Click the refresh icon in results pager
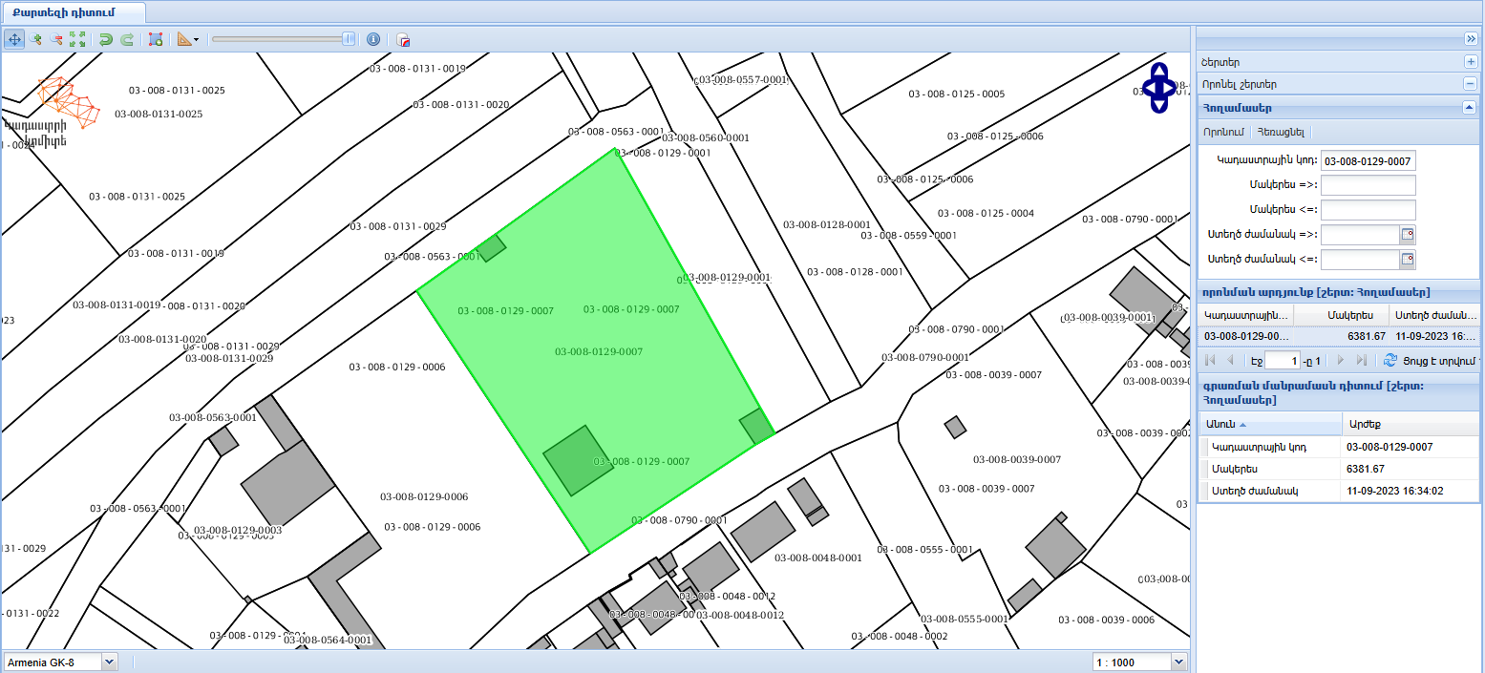 1390,361
